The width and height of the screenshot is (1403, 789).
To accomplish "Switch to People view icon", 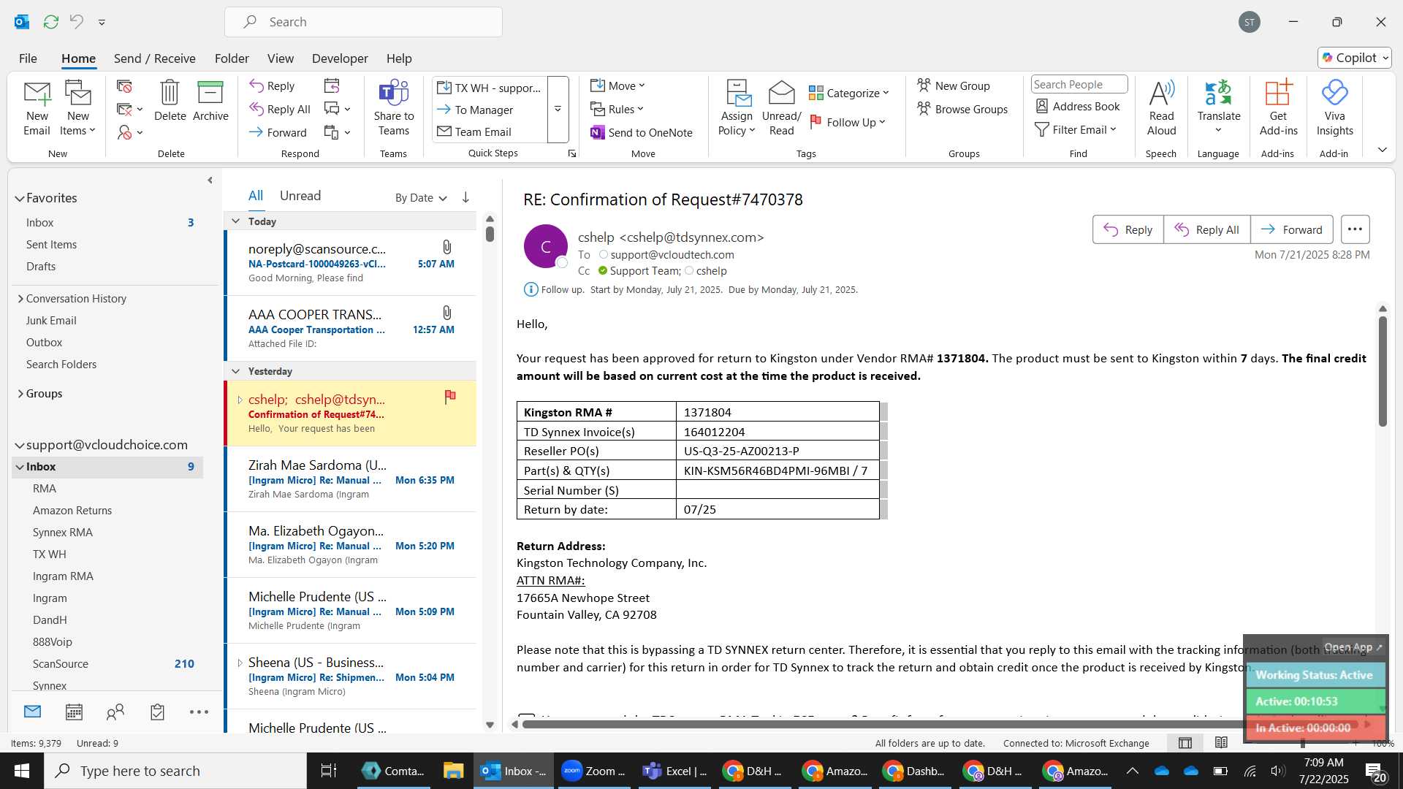I will tap(115, 712).
